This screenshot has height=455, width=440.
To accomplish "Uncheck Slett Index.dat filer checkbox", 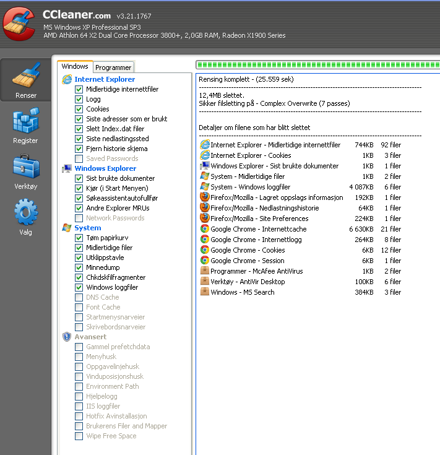I will coord(79,129).
